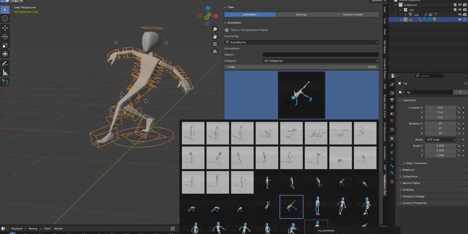The width and height of the screenshot is (468, 234).
Task: Open the RealMotion Pro sidebar tab
Action: pyautogui.click(x=385, y=185)
